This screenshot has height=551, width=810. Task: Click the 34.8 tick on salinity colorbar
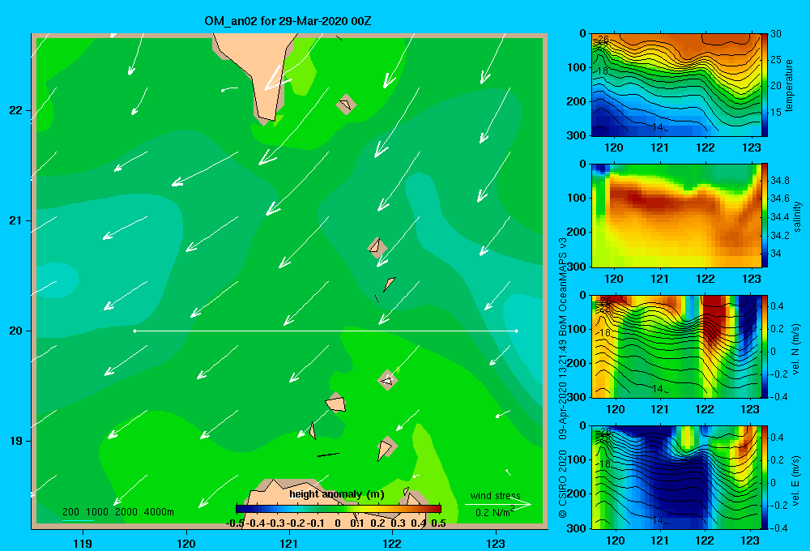tap(780, 181)
